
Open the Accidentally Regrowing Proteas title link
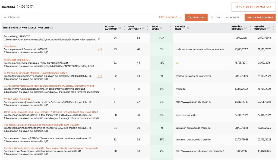click(x=49, y=86)
